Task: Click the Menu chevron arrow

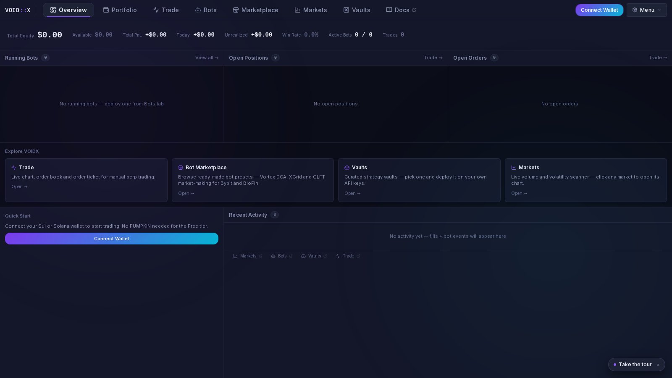Action: click(659, 10)
